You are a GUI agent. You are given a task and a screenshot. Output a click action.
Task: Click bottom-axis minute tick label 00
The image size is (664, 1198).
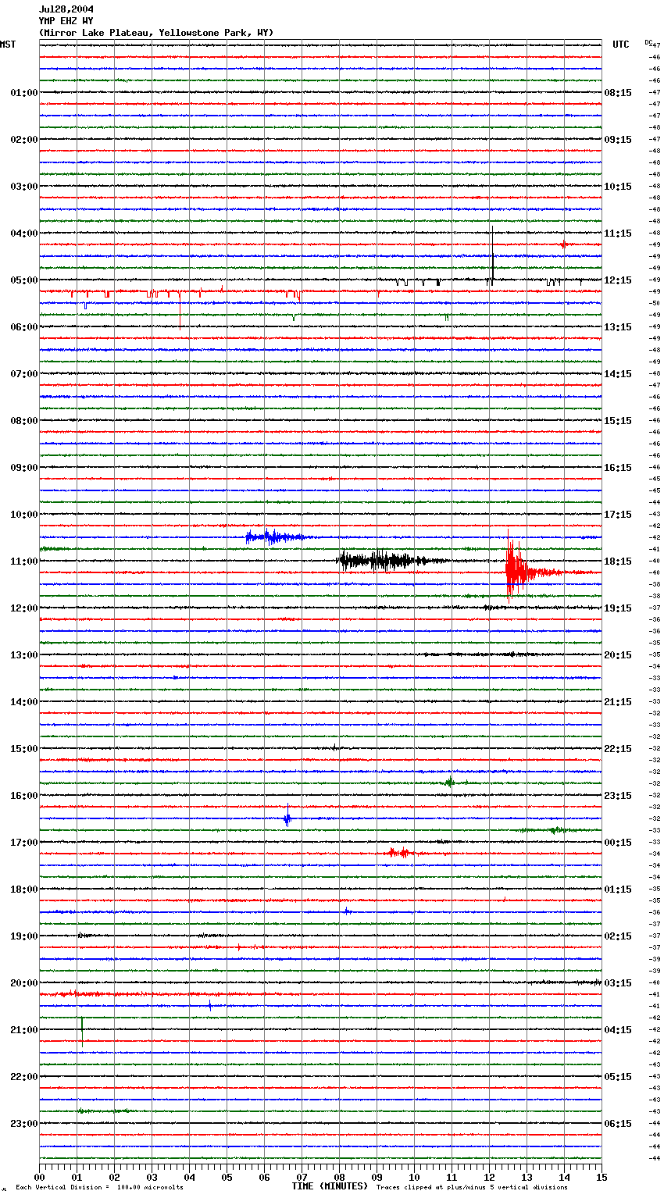click(x=39, y=1177)
